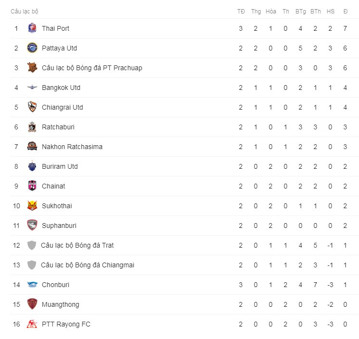Click the HS goal difference header
The image size is (359, 339).
(x=331, y=12)
